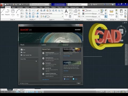Image resolution: width=128 pixels, height=96 pixels.
Task: Choose the Circle tool
Action: (x=13, y=12)
